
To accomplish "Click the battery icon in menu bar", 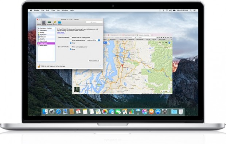I will tap(174, 11).
